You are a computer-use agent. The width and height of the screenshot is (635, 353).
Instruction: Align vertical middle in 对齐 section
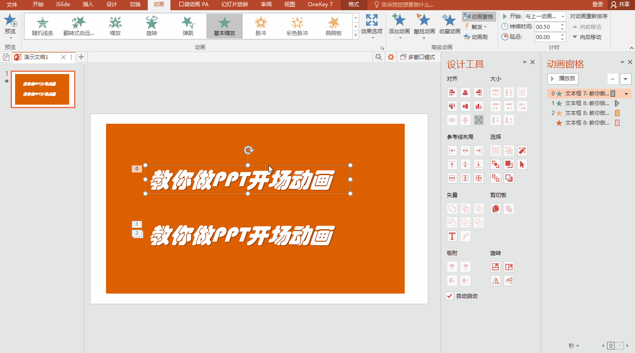coord(465,106)
